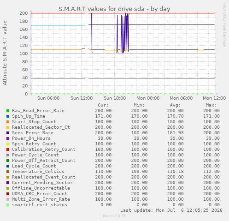Viewport: 229px width, 221px height.
Task: Click the Max column header
Action: click(211, 105)
